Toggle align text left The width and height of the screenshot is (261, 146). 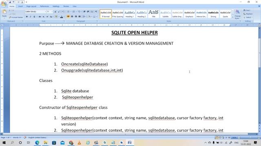(68, 17)
